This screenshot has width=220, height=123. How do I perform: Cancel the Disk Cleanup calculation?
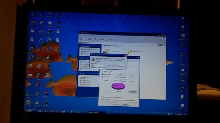pos(121,66)
